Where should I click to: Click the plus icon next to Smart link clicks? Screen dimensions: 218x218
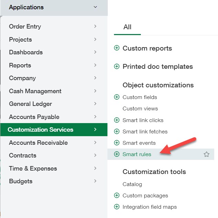(x=117, y=120)
